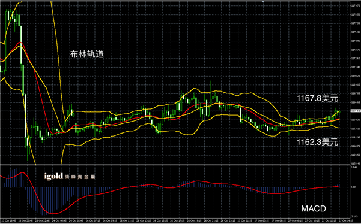The width and height of the screenshot is (361, 224).
Task: Select the 布林轨道 chart label
Action: pyautogui.click(x=87, y=55)
